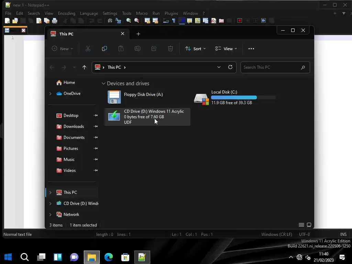352x264 pixels.
Task: Toggle Word Wrap in Notepad++ toolbar
Action: (166, 21)
